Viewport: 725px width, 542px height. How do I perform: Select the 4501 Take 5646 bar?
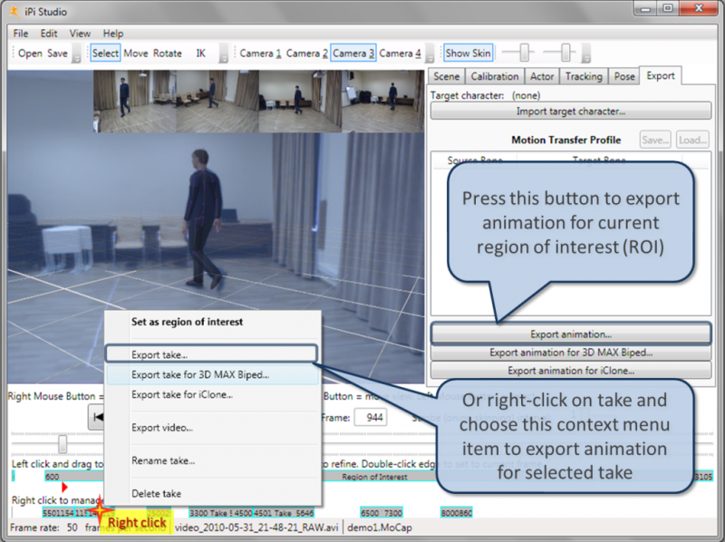[x=284, y=513]
